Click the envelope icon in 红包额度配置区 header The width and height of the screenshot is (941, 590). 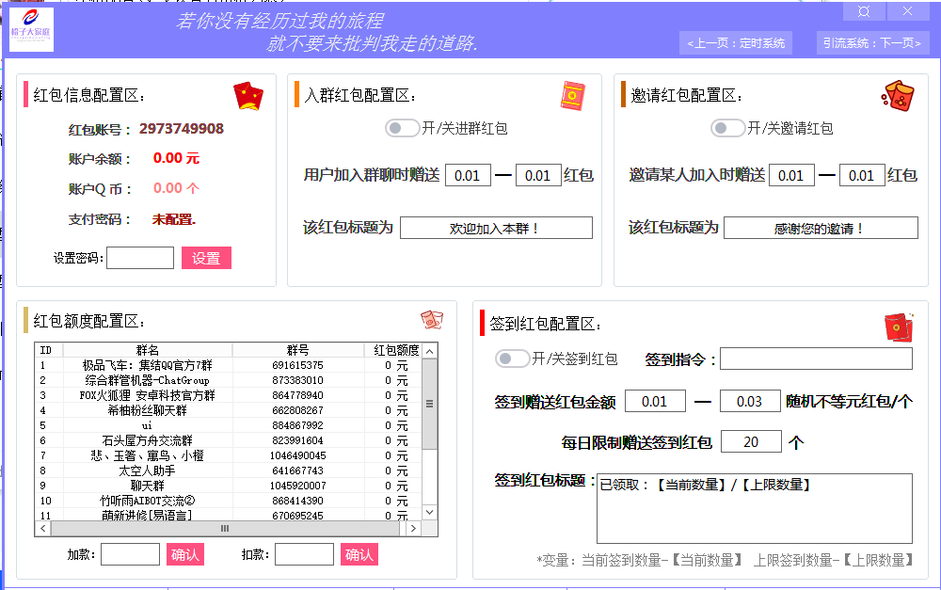(x=433, y=320)
